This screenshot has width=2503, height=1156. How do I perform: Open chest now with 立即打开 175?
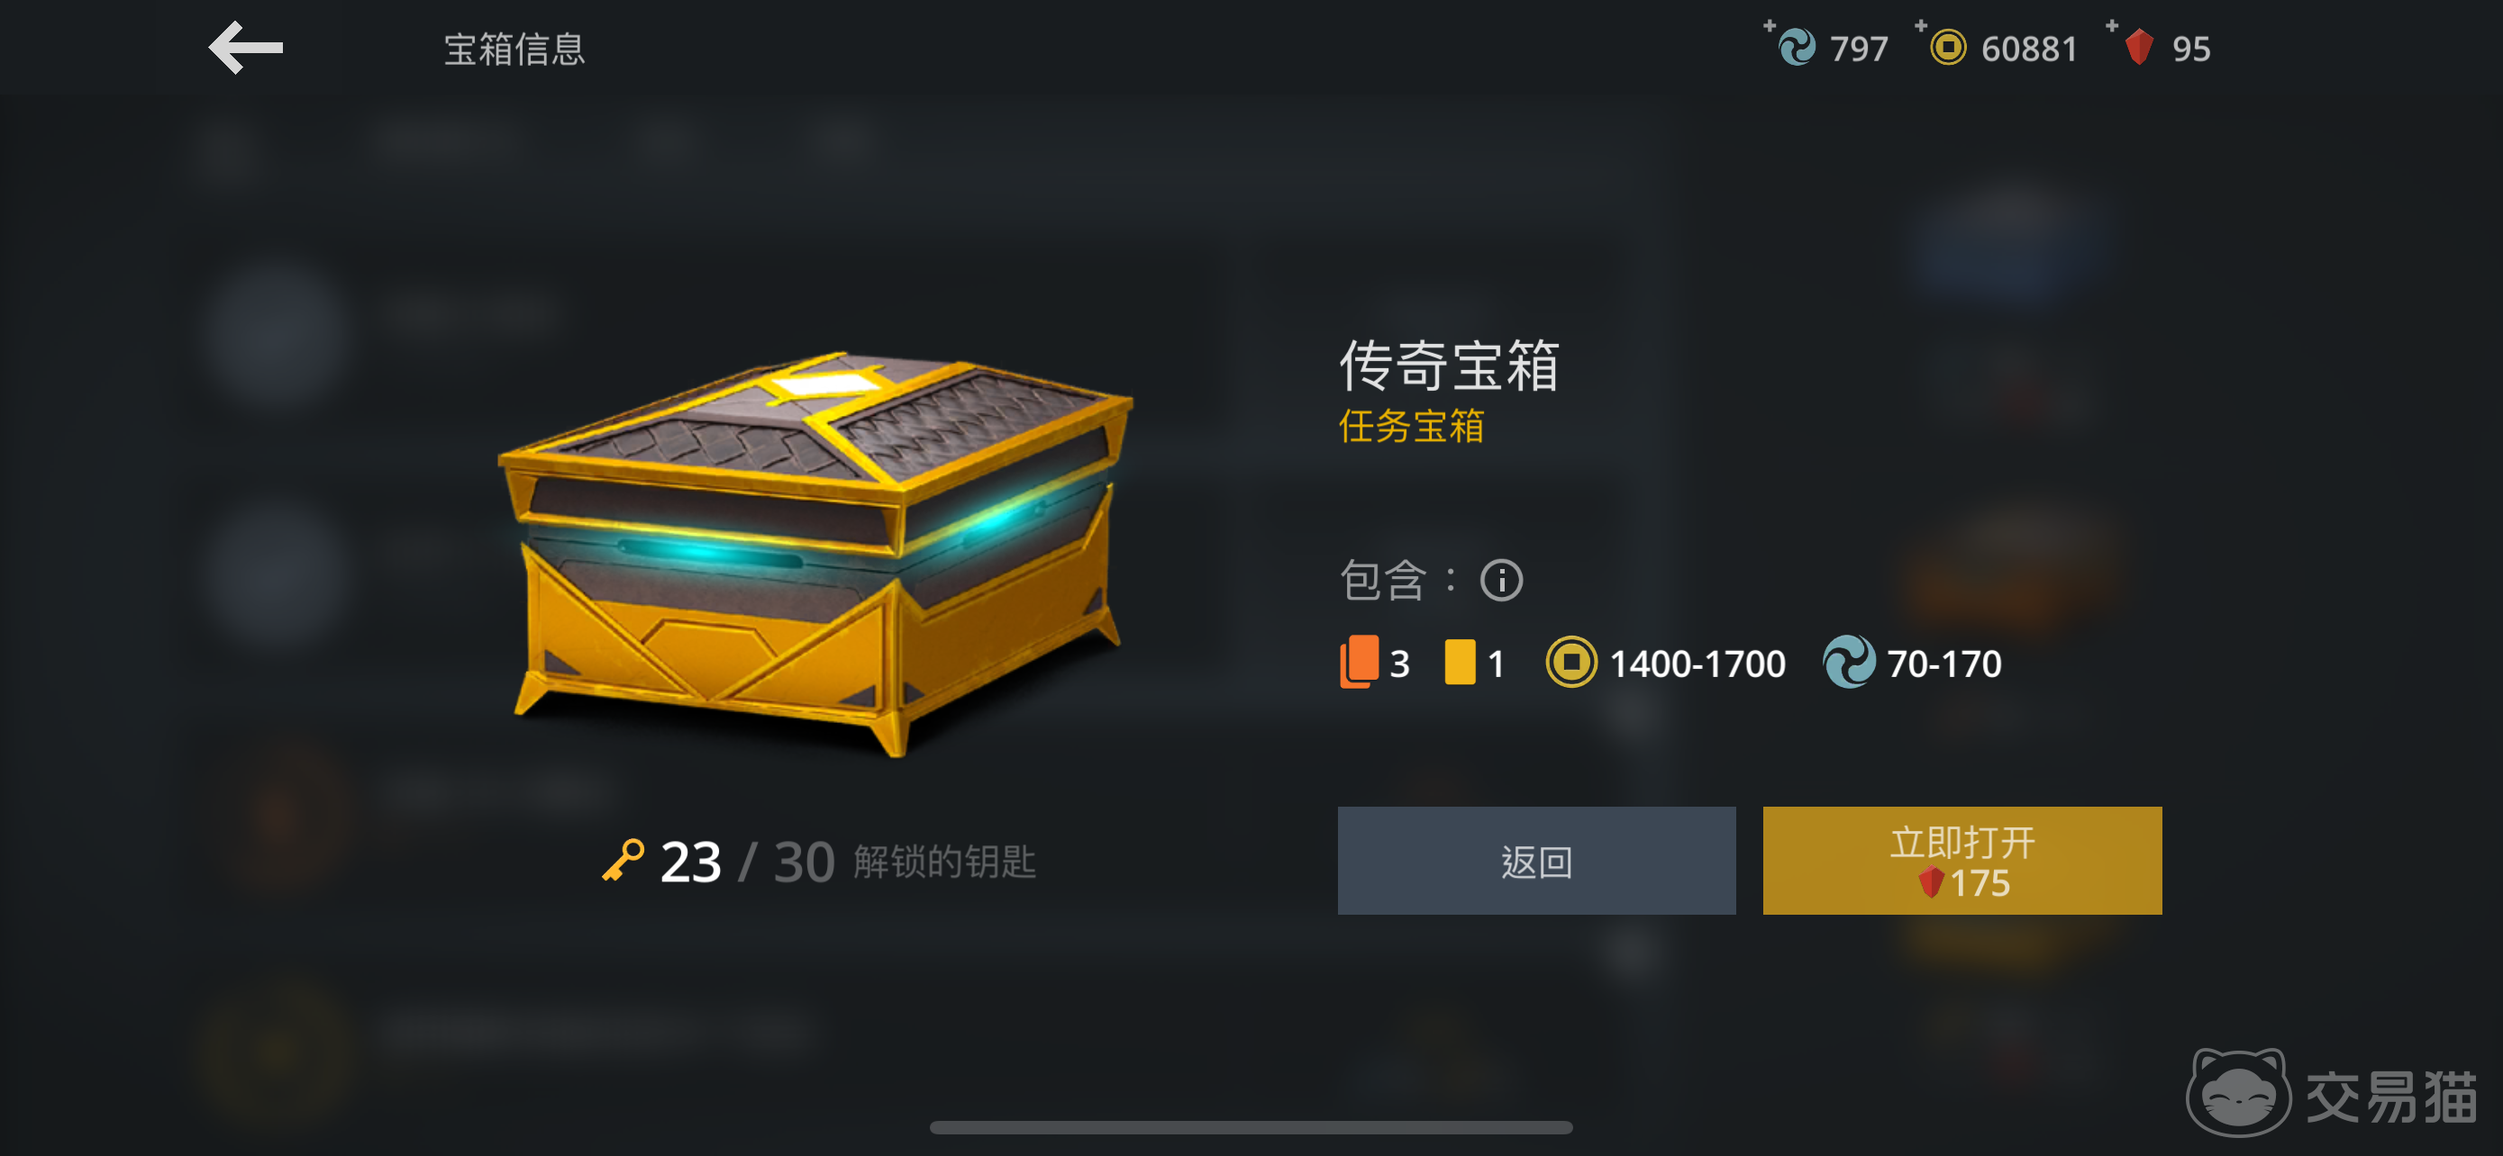(x=1961, y=860)
